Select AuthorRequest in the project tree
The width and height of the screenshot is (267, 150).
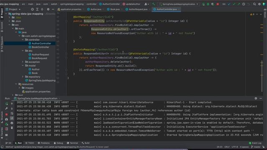(x=39, y=55)
